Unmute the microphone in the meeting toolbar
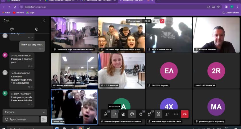 106,114
